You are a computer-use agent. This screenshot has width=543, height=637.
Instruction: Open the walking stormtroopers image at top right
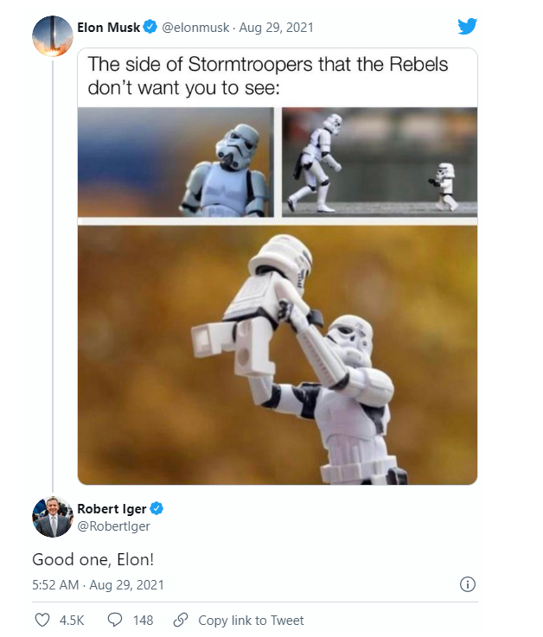[x=380, y=162]
